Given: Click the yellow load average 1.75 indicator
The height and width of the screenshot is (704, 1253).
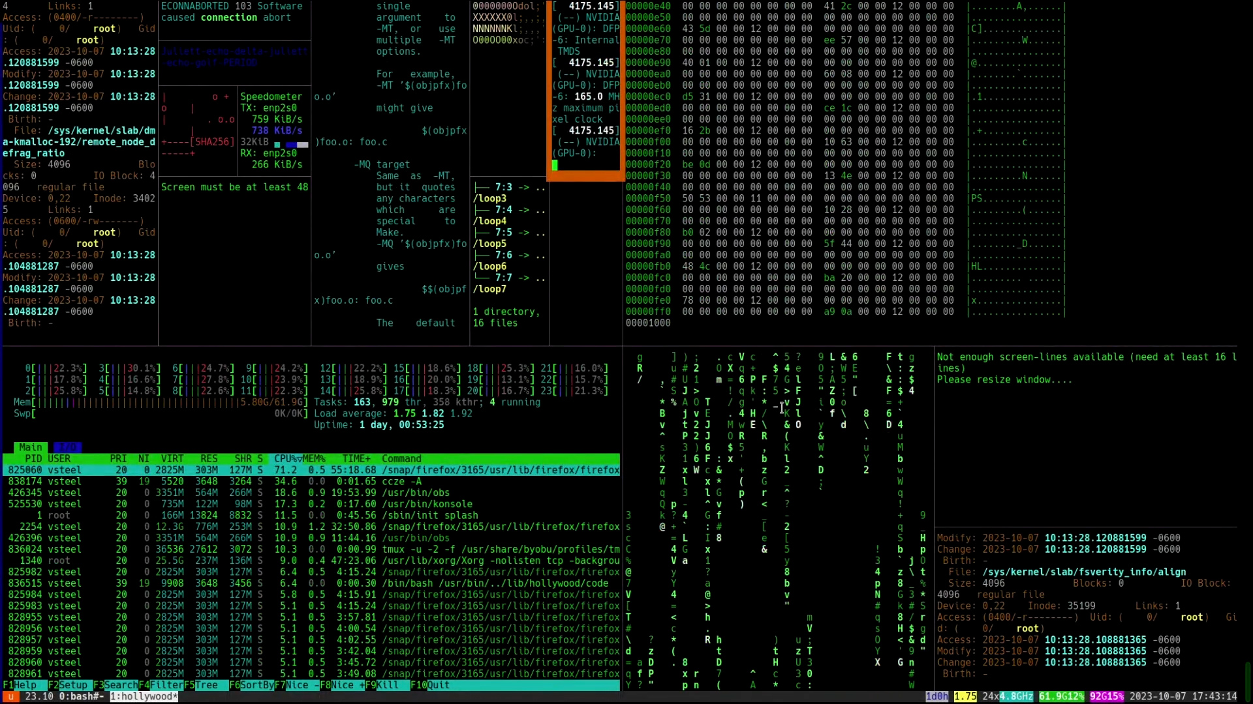Looking at the screenshot, I should 965,697.
